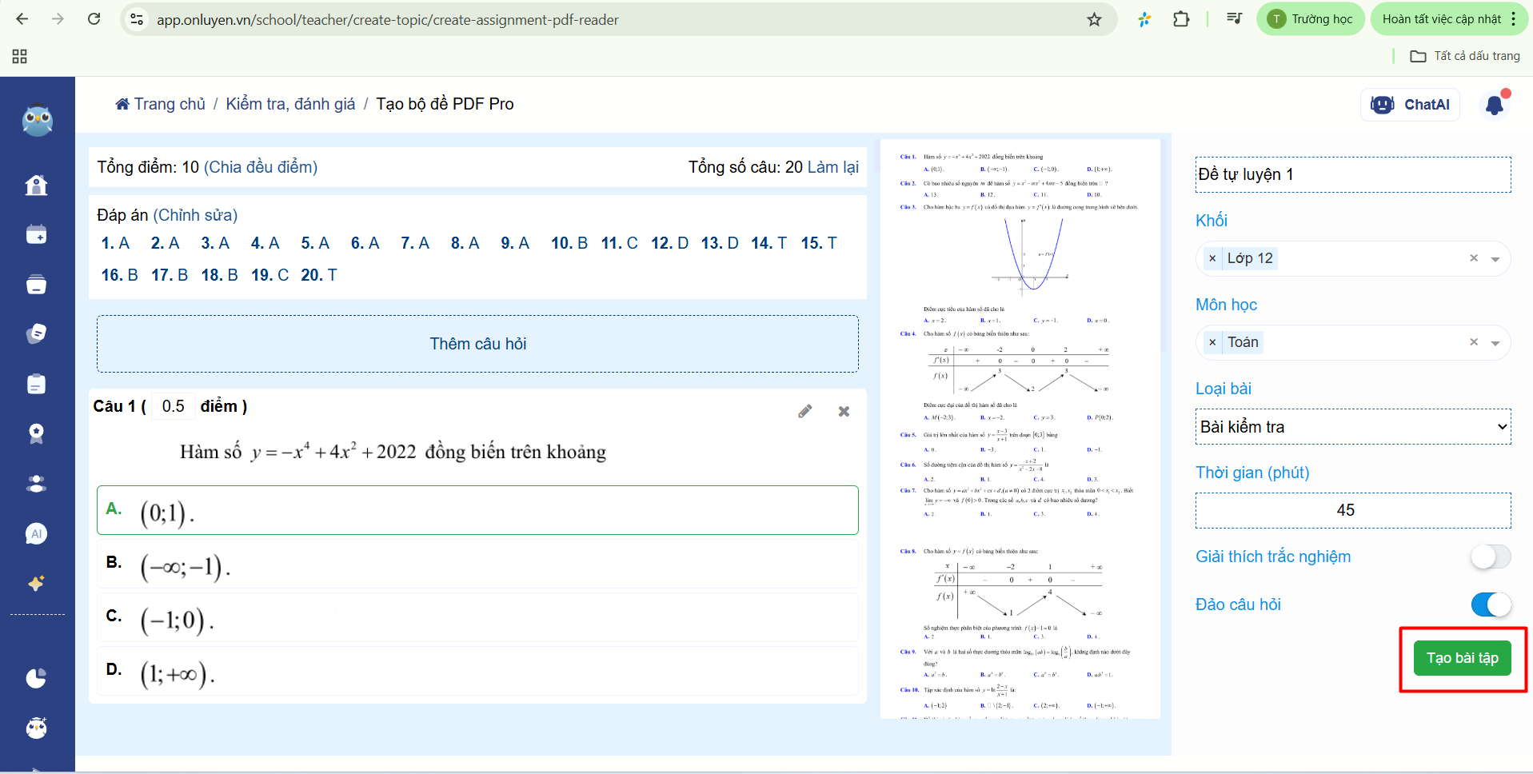Open the AI icon in the sidebar
1533x774 pixels.
coord(36,533)
